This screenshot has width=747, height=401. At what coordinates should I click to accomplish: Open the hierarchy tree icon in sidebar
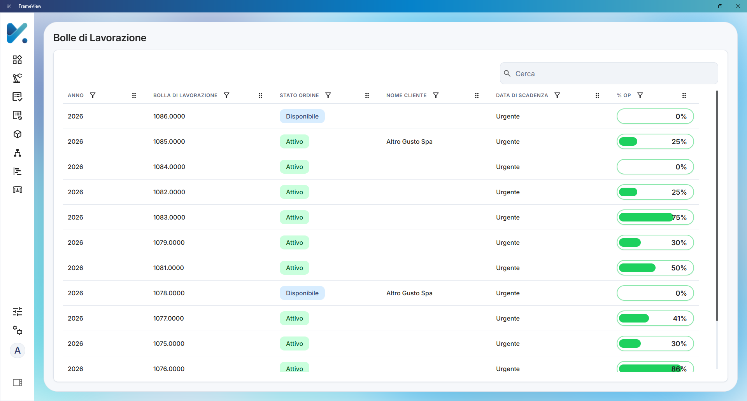coord(17,153)
